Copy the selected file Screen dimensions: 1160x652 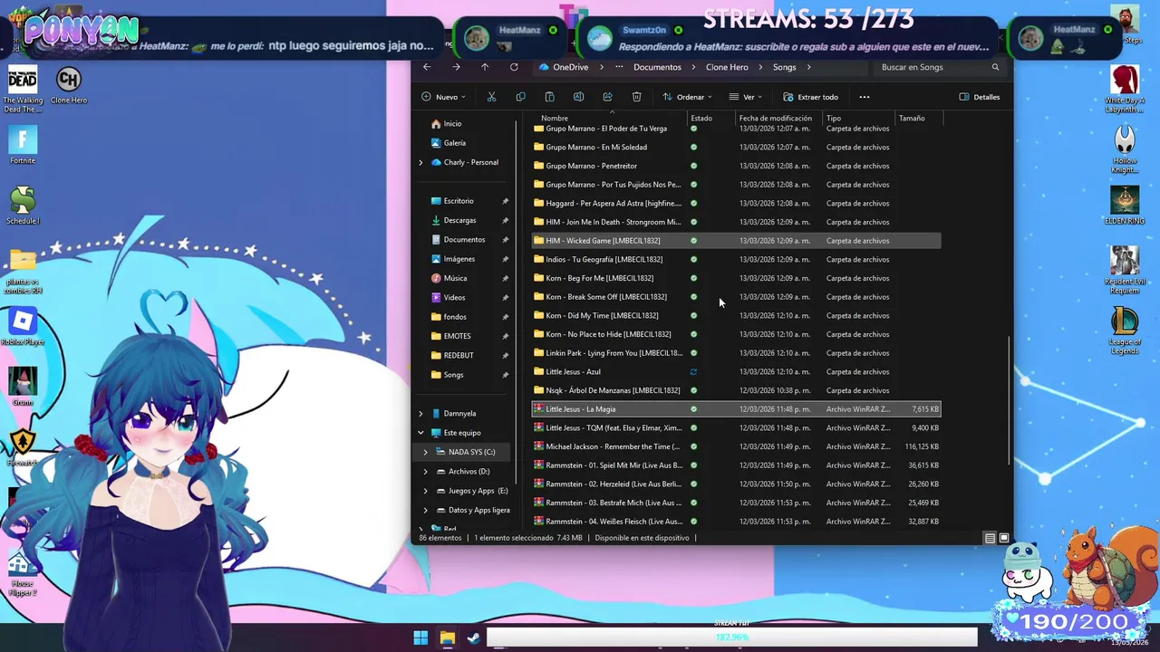coord(520,97)
